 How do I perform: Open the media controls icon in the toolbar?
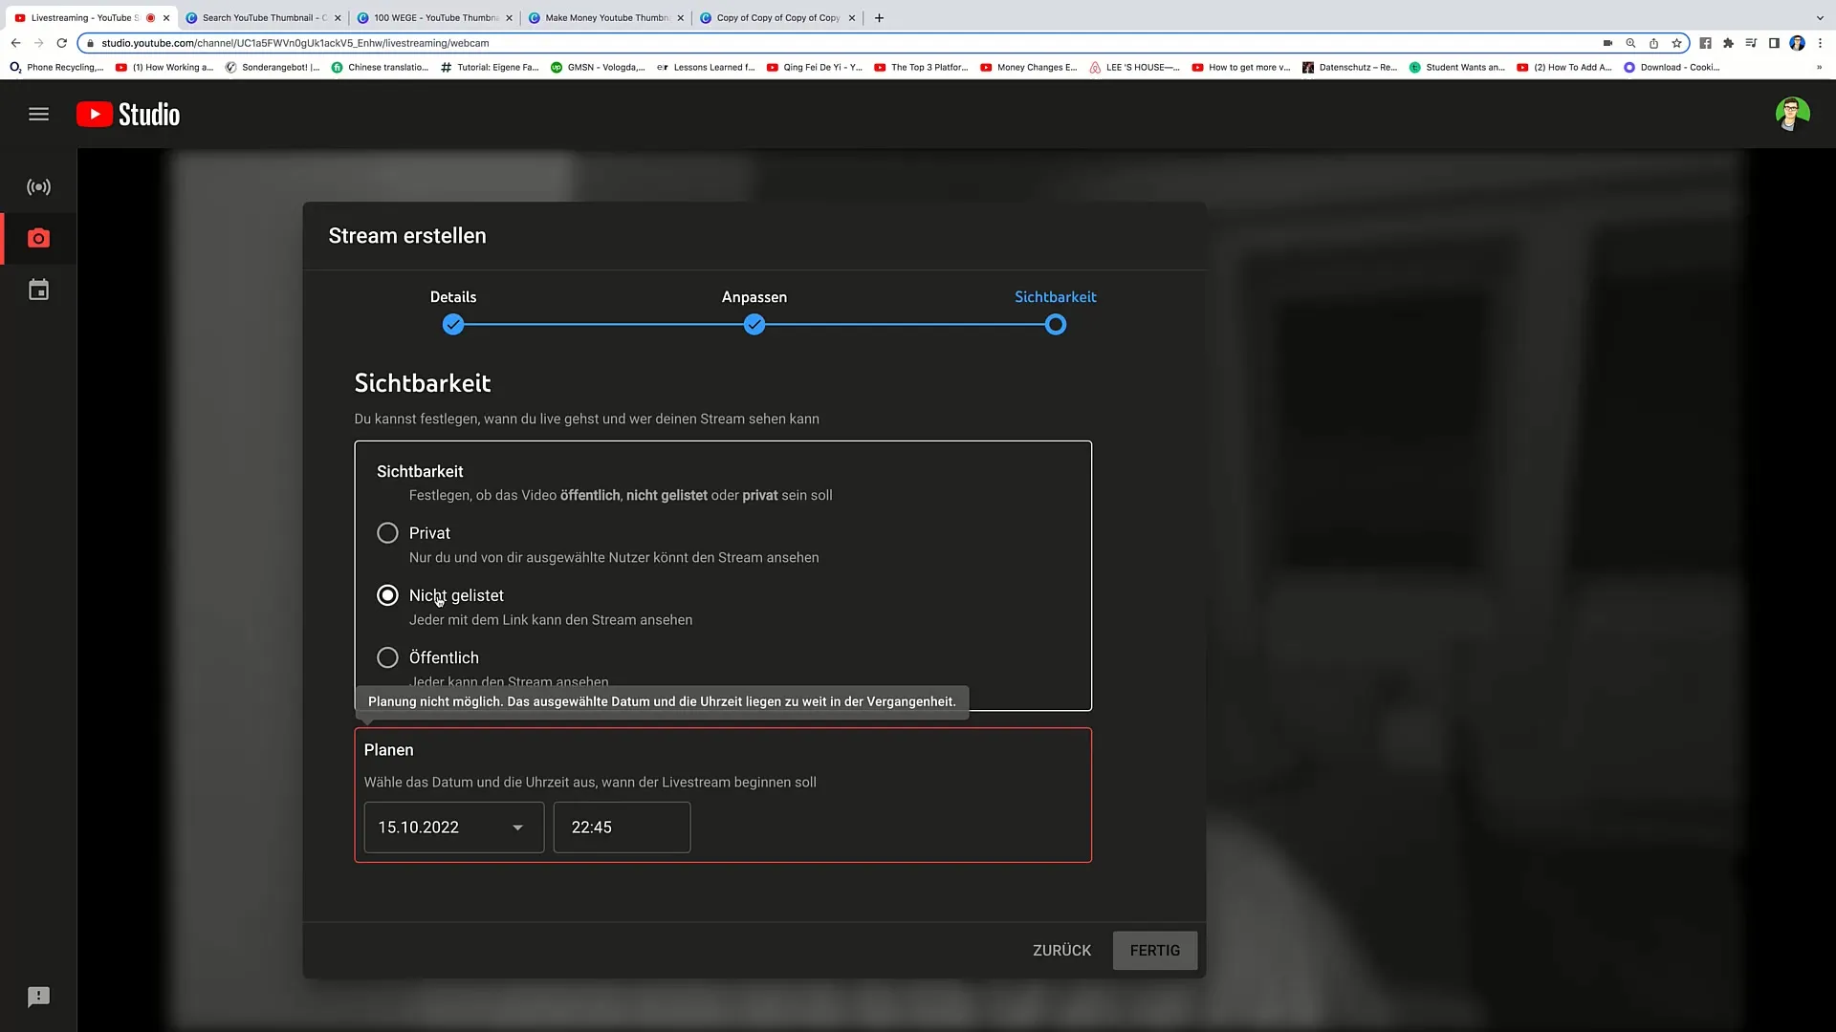1751,43
